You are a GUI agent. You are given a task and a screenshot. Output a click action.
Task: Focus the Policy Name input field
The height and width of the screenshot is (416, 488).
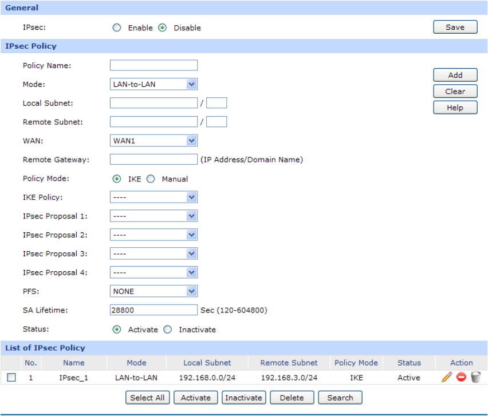click(154, 65)
